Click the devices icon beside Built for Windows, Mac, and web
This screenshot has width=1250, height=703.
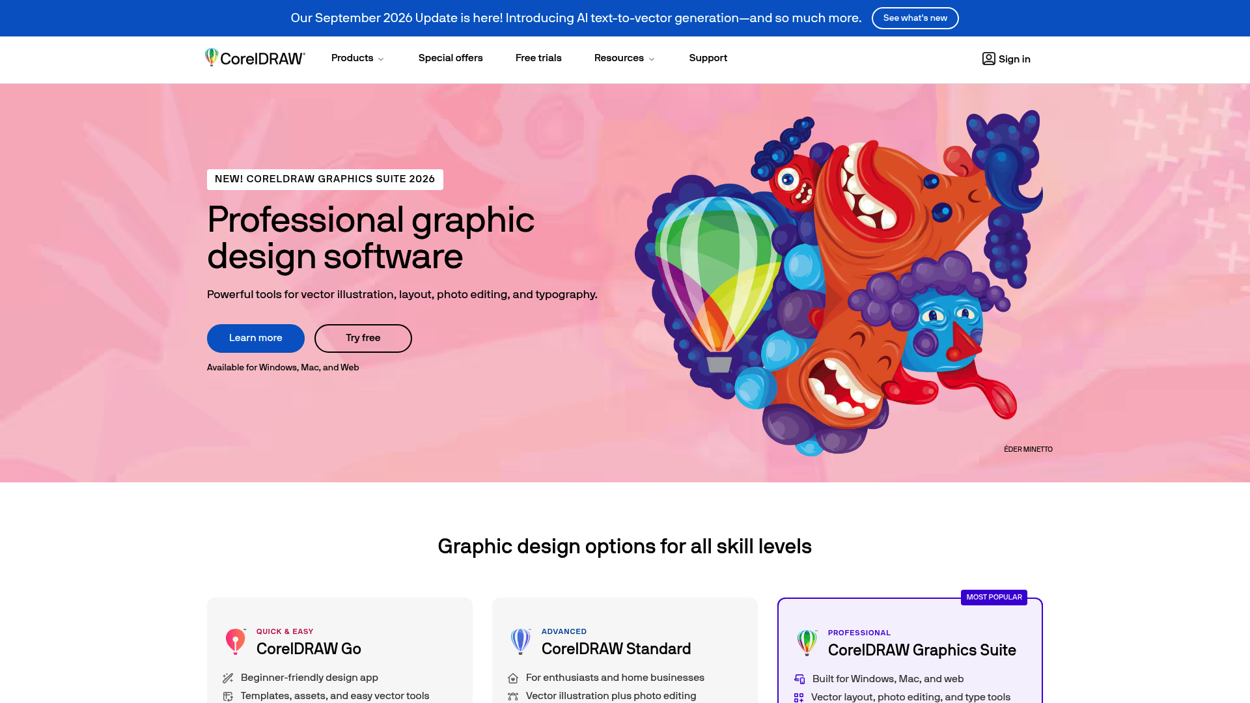tap(799, 679)
